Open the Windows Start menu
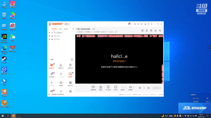The image size is (211, 118). [x=3, y=116]
